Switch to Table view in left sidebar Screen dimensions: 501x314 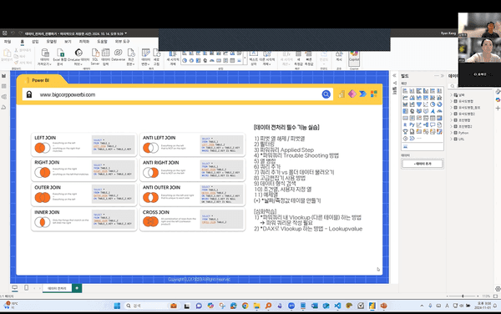[x=4, y=86]
